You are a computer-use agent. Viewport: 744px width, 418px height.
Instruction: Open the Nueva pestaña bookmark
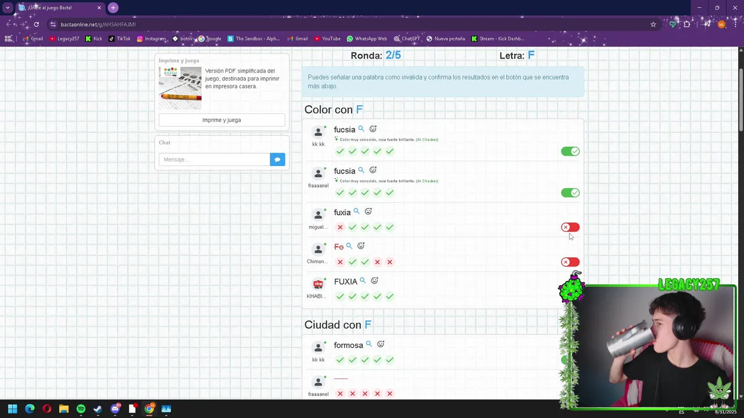446,39
